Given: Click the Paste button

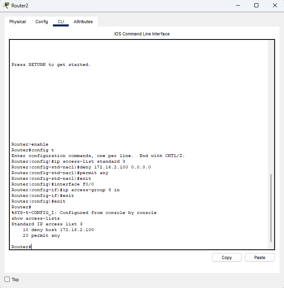Looking at the screenshot, I should pyautogui.click(x=260, y=257).
